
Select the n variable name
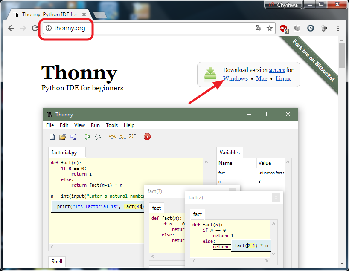(x=219, y=182)
